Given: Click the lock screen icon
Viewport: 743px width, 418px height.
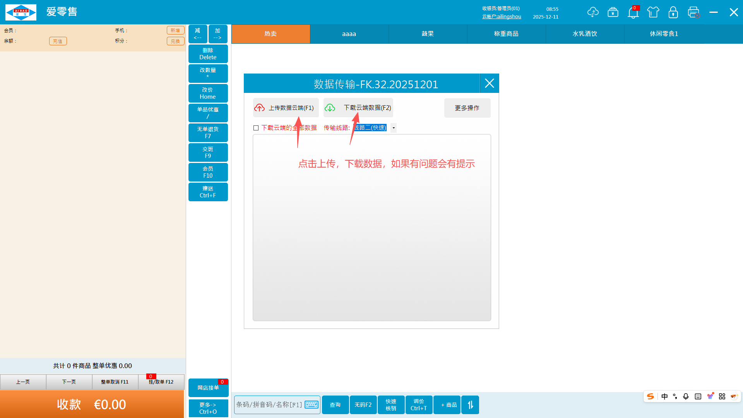Looking at the screenshot, I should coord(673,12).
